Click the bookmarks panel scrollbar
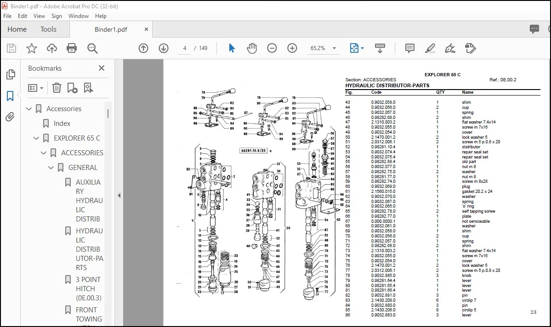The height and width of the screenshot is (327, 551). point(108,113)
